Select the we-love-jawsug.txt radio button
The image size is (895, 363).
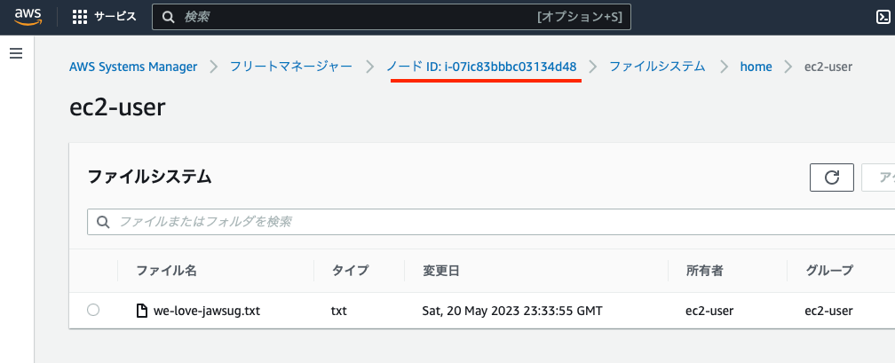click(x=93, y=310)
